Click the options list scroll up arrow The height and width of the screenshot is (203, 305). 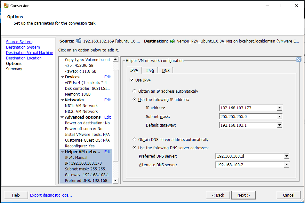pyautogui.click(x=116, y=59)
